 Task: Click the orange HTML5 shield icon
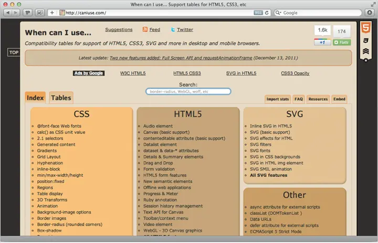click(366, 28)
